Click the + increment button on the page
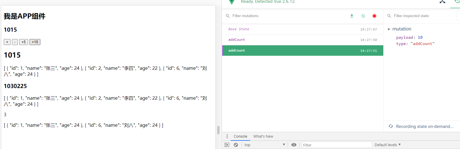The width and height of the screenshot is (460, 149). 7,42
